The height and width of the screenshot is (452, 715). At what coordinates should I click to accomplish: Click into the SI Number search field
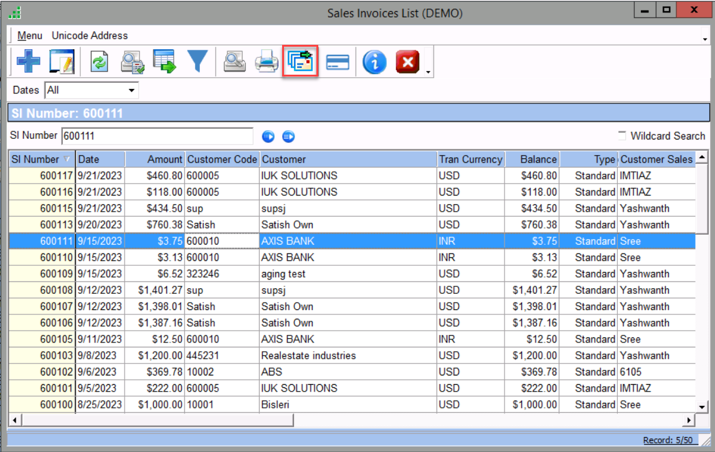[157, 136]
